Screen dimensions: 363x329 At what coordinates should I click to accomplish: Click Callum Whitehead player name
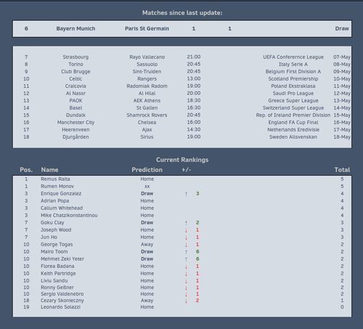pyautogui.click(x=62, y=208)
